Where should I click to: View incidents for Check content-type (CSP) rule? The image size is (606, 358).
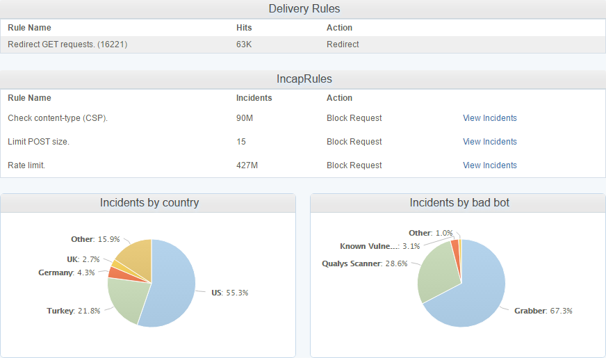click(x=489, y=118)
